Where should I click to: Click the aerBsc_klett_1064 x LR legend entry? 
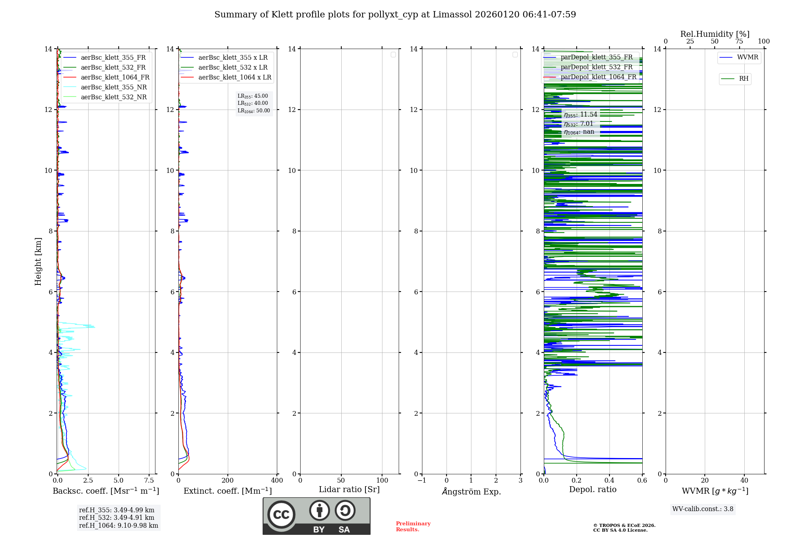click(x=235, y=77)
